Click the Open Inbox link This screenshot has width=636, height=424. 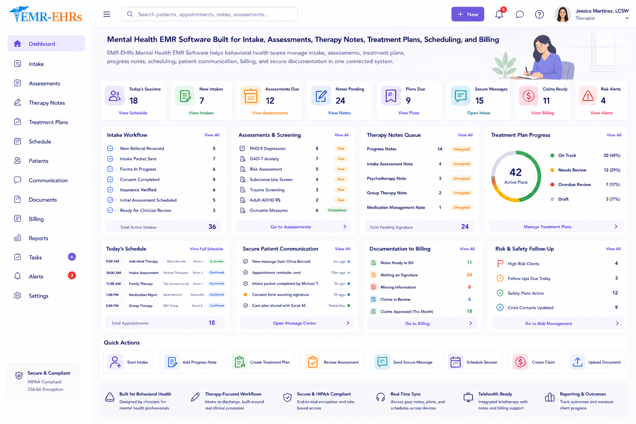click(x=479, y=113)
